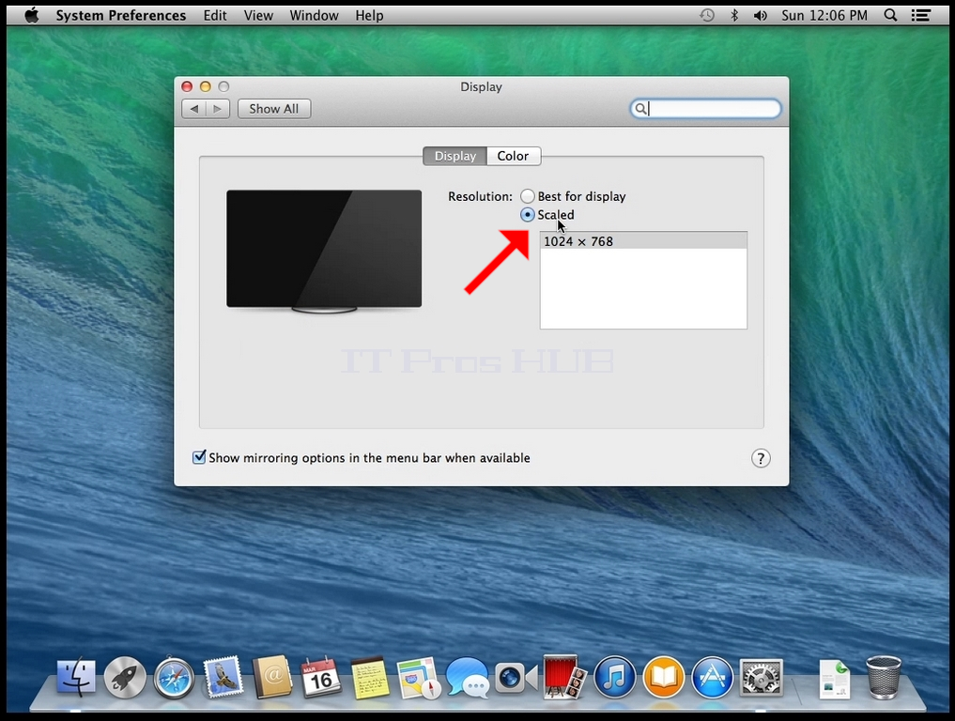Click Bluetooth icon in menu bar
Viewport: 955px width, 721px height.
point(734,15)
